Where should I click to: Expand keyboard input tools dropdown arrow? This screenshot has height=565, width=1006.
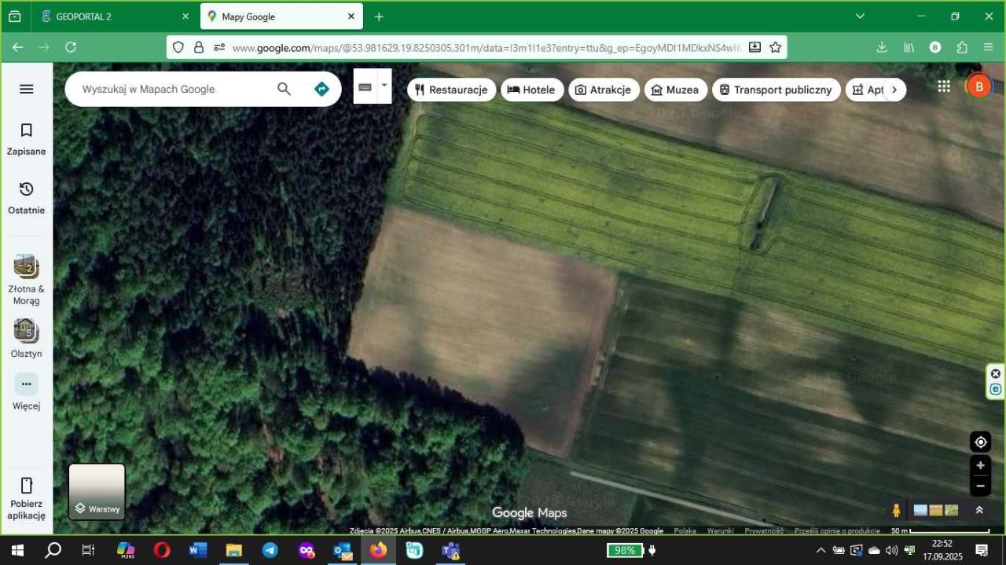tap(384, 85)
